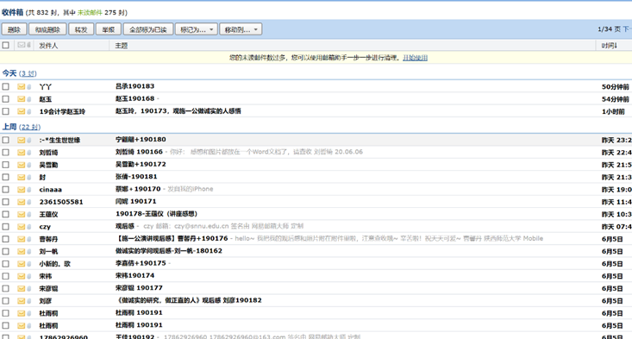Click attachment clip icon in 刘哲绮 row
Screen dimensions: 632x339
click(x=29, y=153)
